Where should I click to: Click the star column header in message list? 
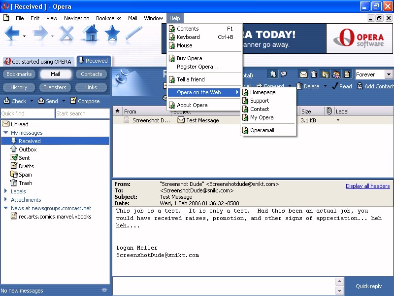point(117,111)
